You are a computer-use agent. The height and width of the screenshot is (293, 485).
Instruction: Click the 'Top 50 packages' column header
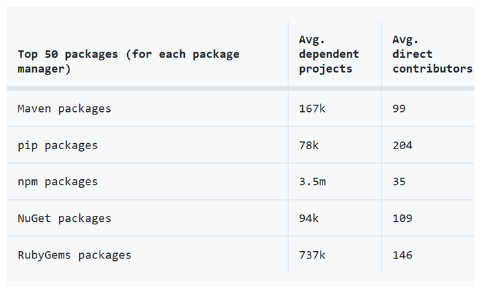coord(128,61)
